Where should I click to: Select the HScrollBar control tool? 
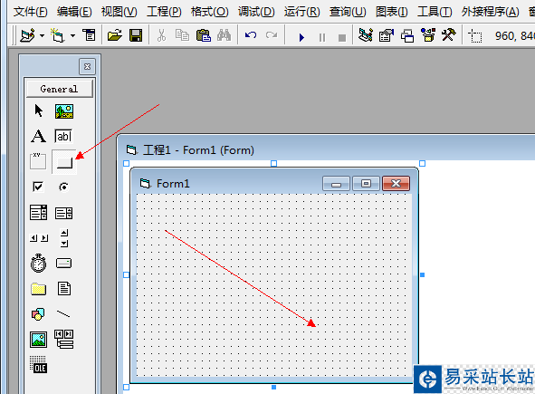tap(39, 238)
